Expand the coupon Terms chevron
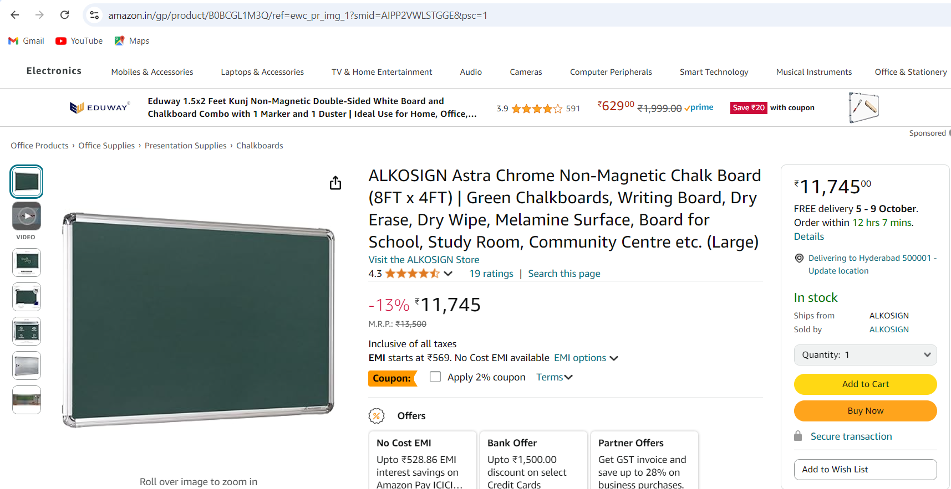The image size is (951, 489). pyautogui.click(x=568, y=377)
